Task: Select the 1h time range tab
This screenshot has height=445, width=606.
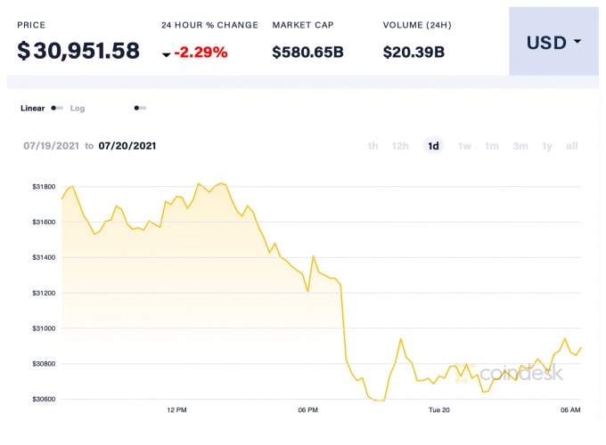Action: tap(373, 146)
